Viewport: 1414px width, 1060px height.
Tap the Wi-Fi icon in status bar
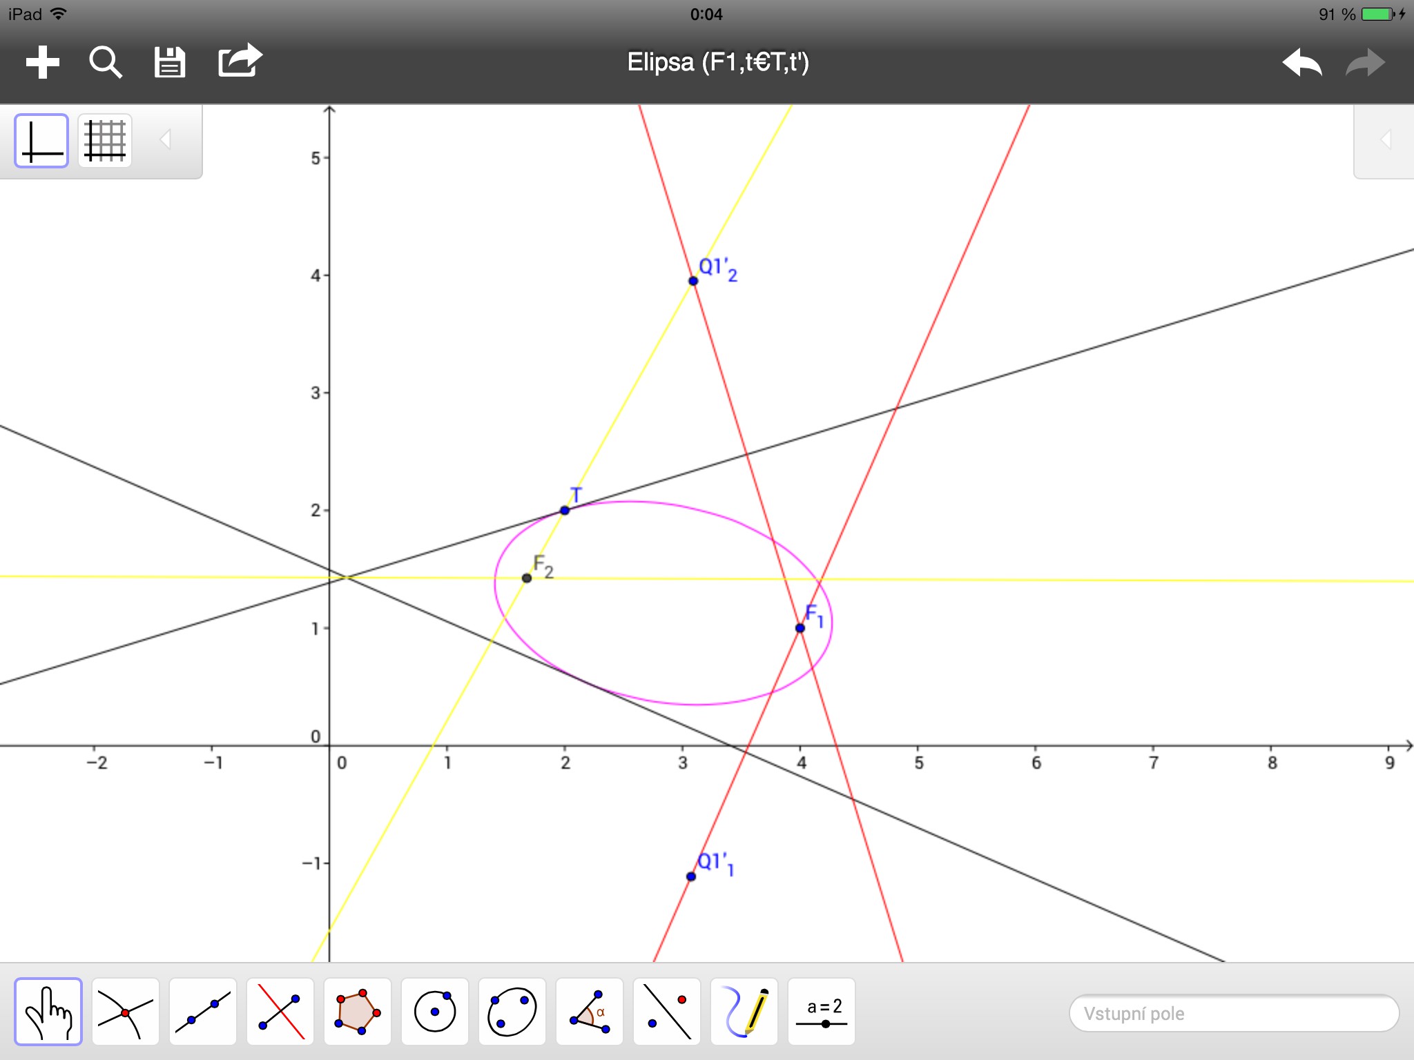tap(59, 14)
